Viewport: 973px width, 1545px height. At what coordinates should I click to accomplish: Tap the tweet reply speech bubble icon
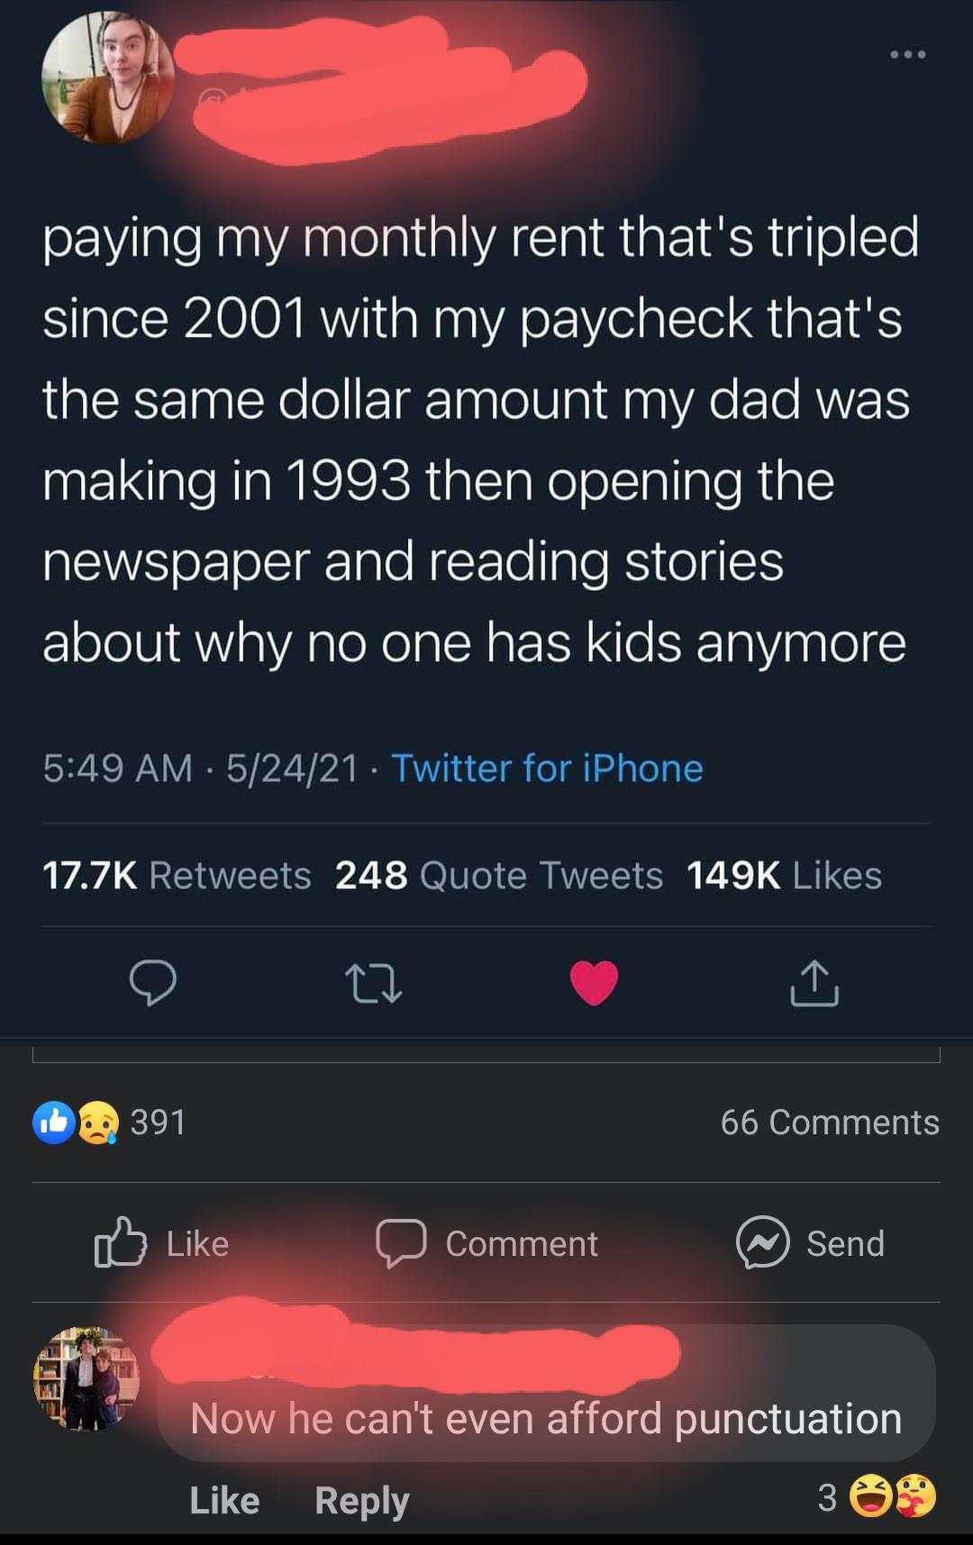click(152, 982)
